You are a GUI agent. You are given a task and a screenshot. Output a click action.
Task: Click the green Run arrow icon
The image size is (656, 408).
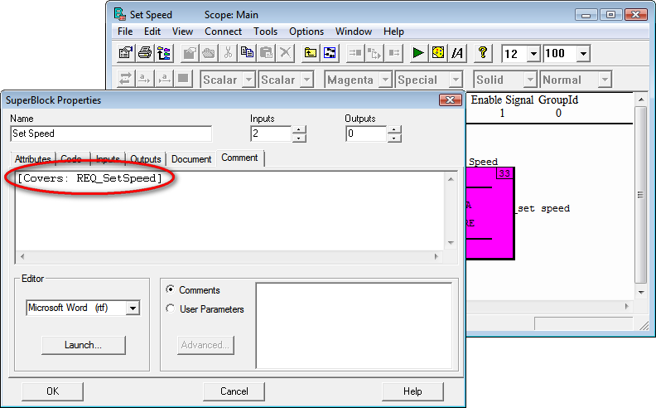tap(418, 53)
